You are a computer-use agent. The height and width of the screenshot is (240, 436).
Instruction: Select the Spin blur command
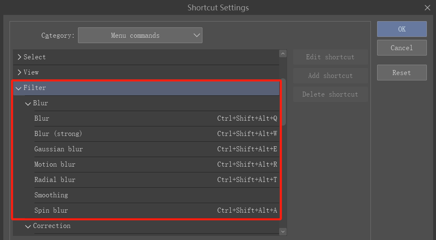click(x=51, y=211)
